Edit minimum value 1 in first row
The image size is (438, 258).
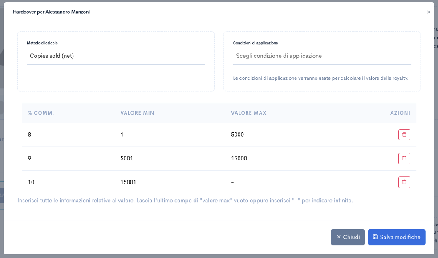(x=122, y=135)
